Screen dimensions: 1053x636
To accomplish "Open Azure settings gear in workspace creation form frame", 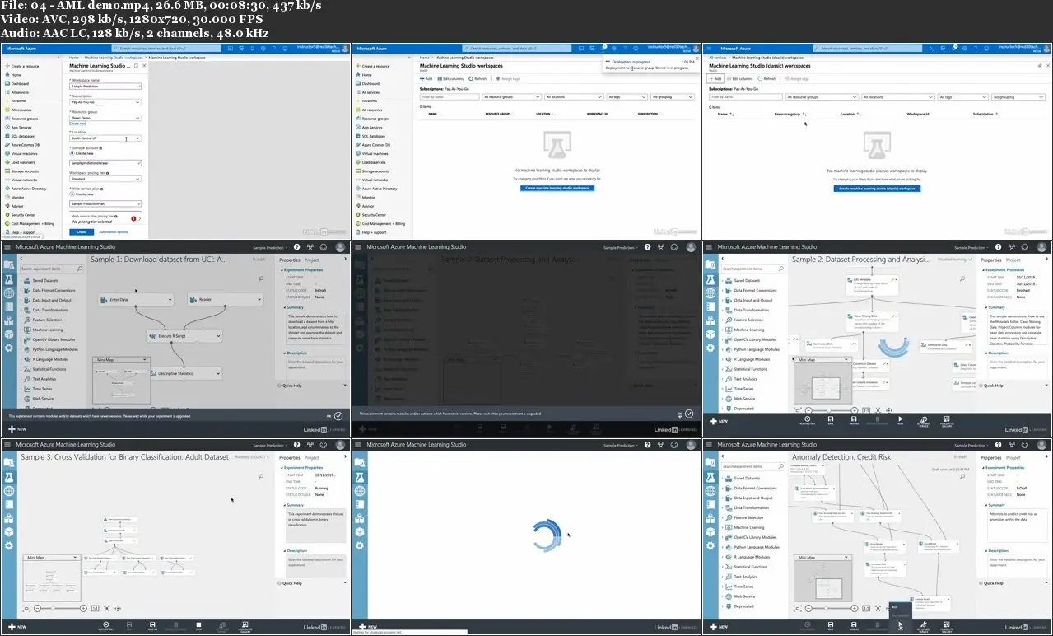I will click(262, 49).
